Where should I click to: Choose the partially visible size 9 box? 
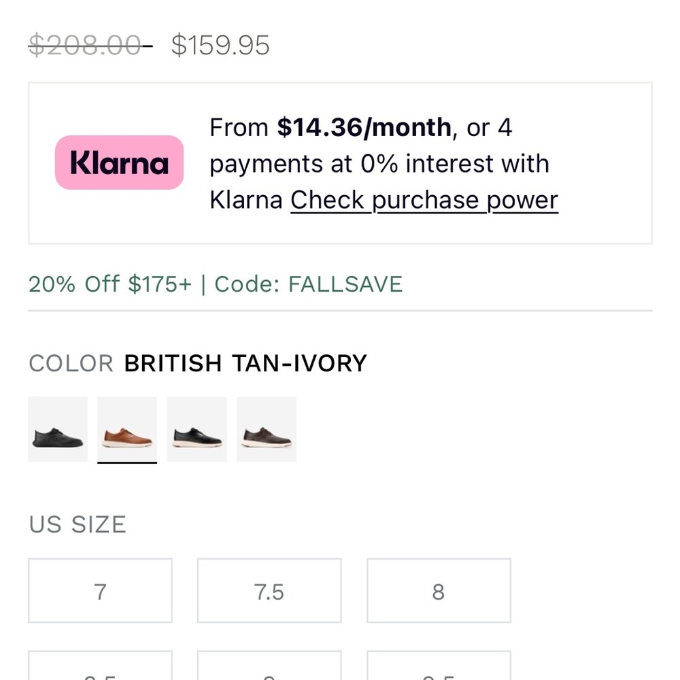(x=269, y=665)
